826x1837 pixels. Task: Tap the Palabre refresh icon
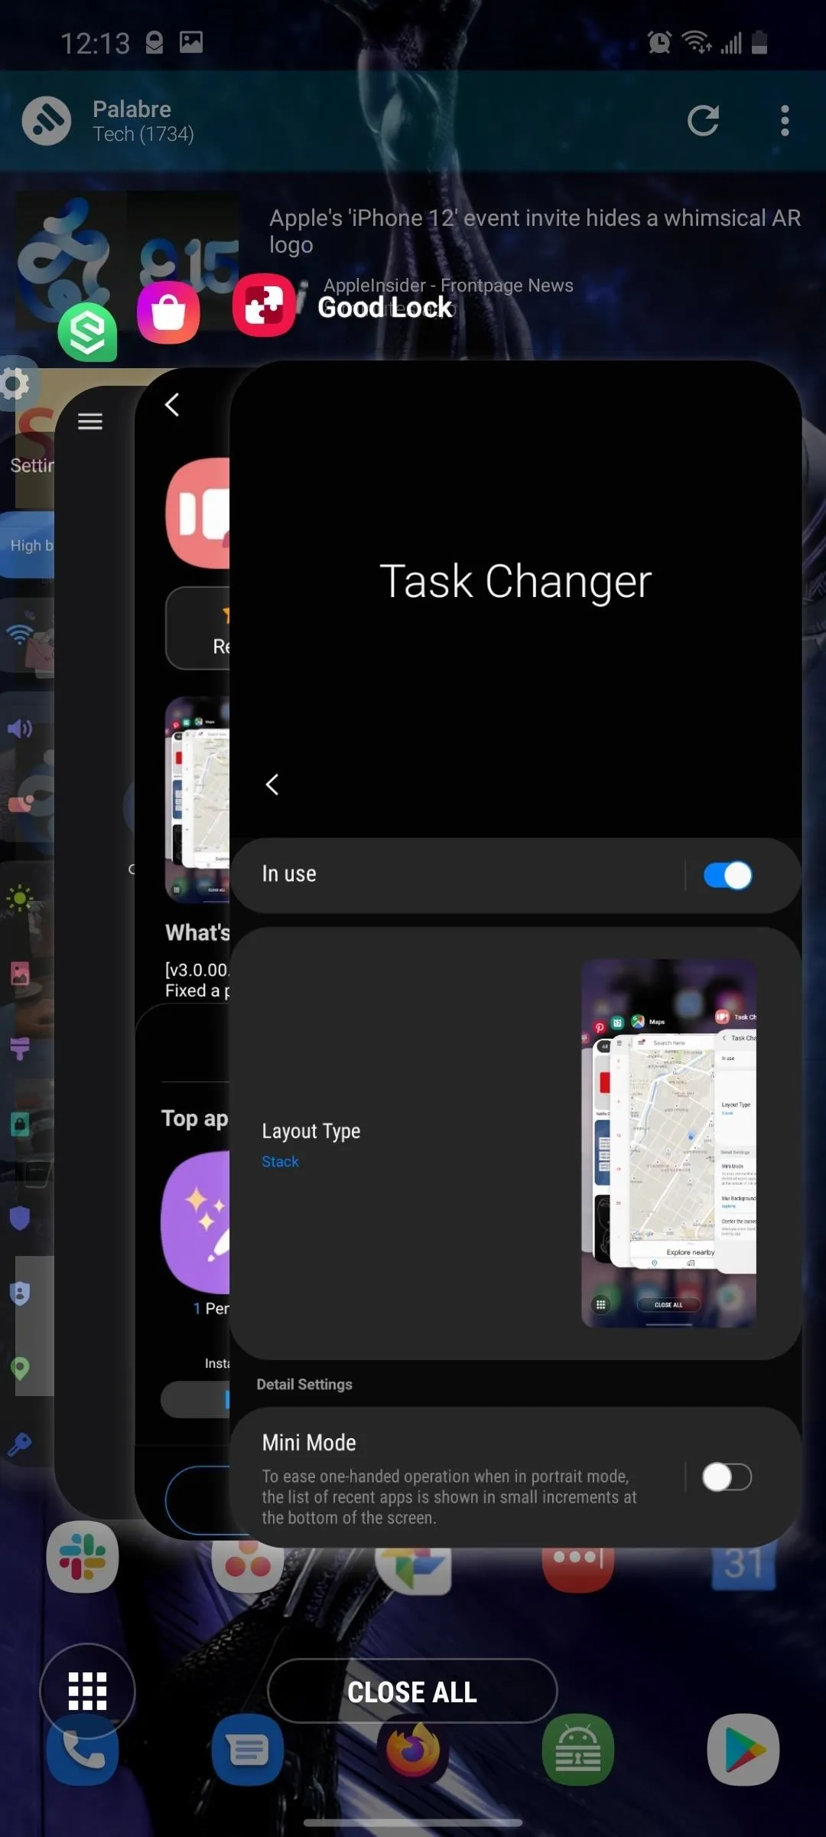pyautogui.click(x=703, y=120)
